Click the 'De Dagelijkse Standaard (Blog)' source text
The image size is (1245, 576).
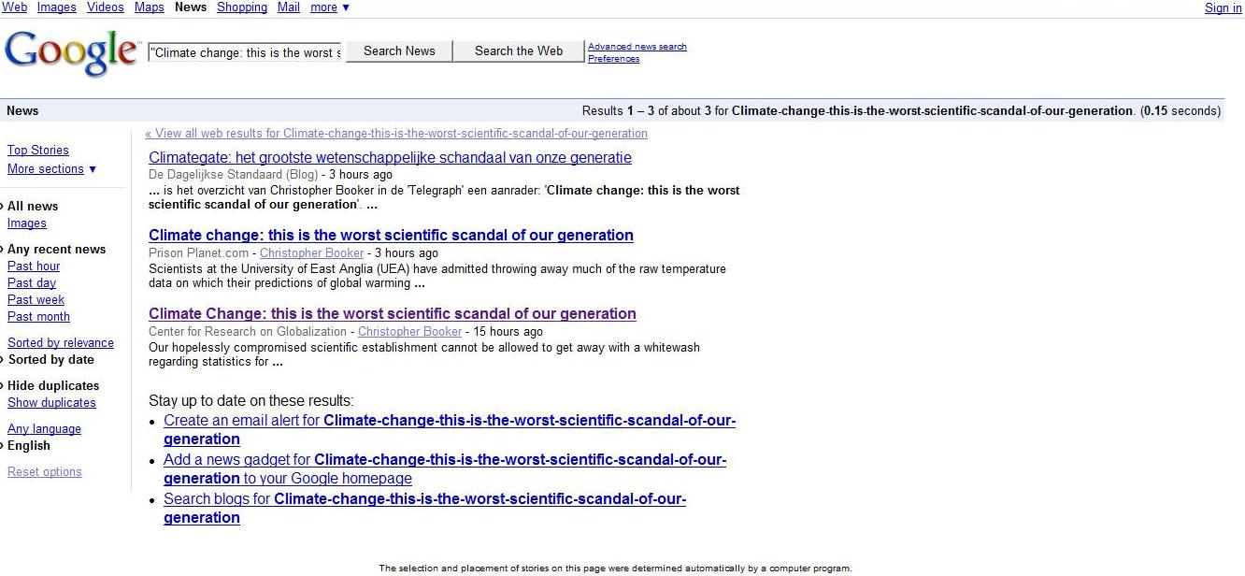tap(233, 175)
